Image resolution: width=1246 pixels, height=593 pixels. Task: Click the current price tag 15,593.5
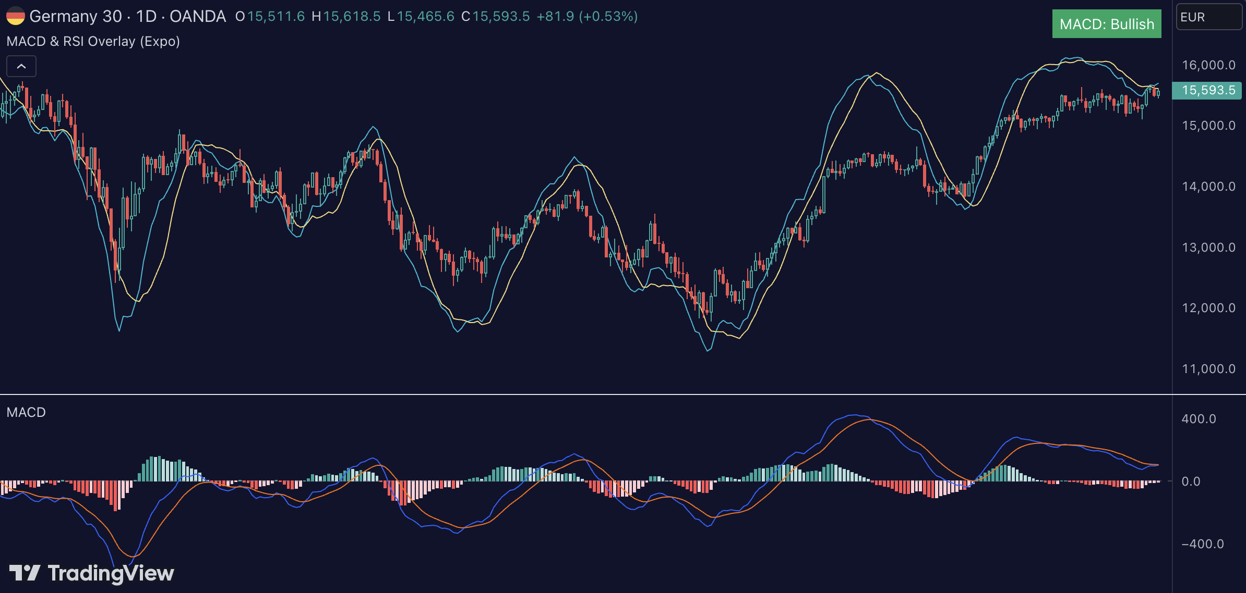coord(1208,90)
